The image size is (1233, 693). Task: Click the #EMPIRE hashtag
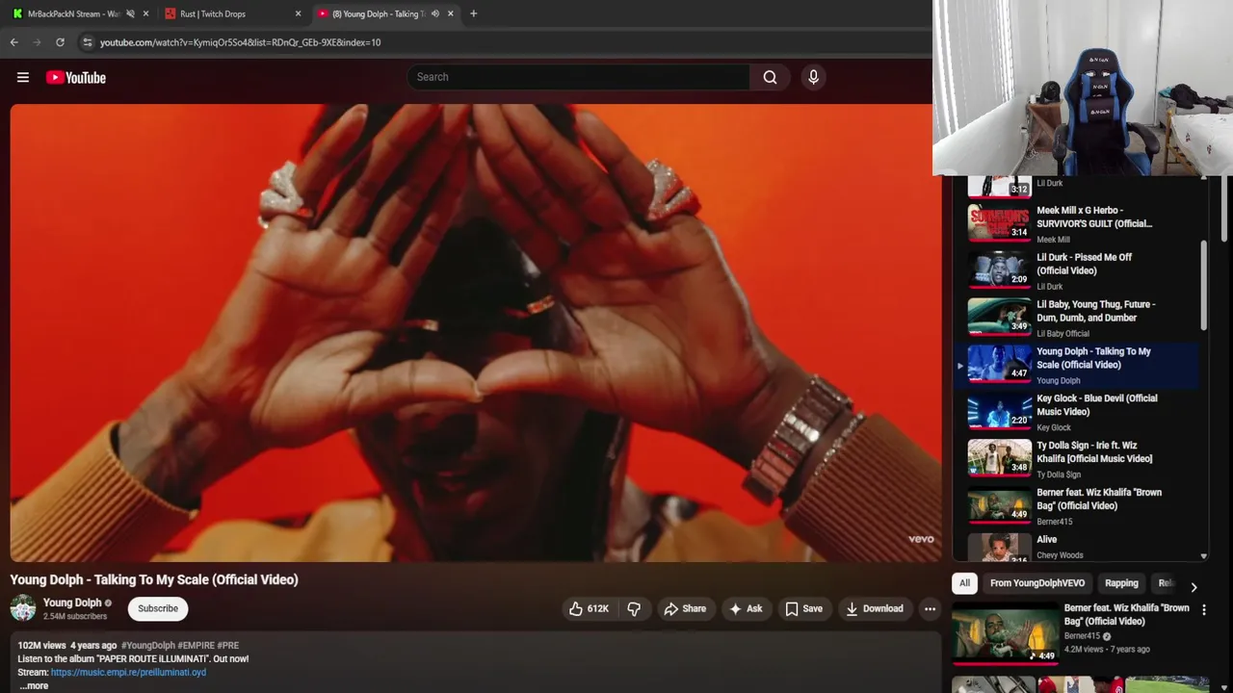pyautogui.click(x=196, y=645)
